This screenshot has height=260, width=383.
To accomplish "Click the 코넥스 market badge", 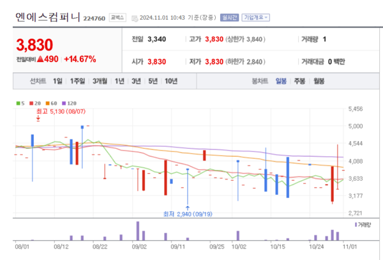I will pyautogui.click(x=117, y=18).
